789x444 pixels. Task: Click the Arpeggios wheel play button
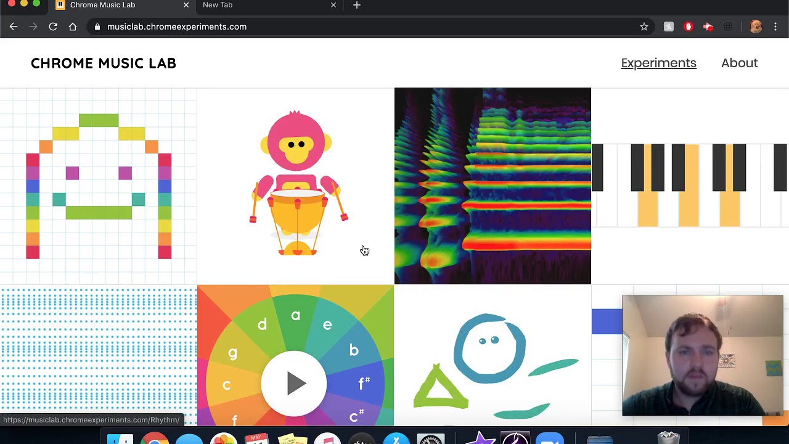tap(295, 384)
